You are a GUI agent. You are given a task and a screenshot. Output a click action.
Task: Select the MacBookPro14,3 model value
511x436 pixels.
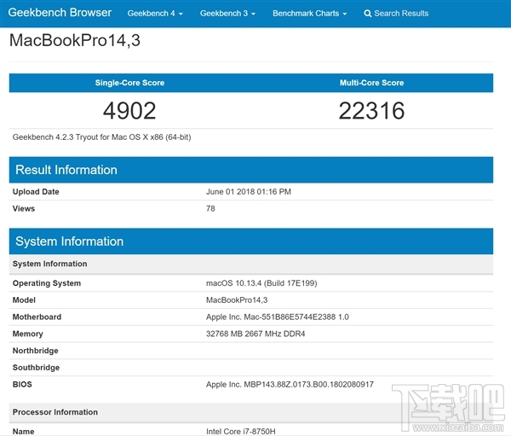pos(237,300)
